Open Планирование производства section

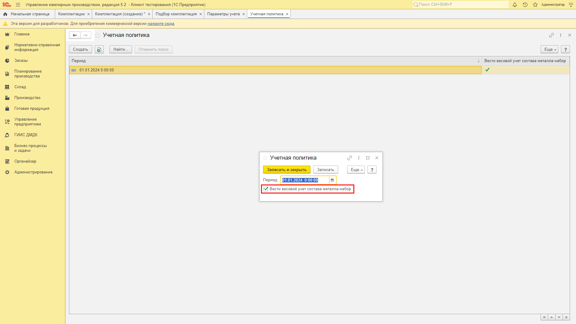28,74
